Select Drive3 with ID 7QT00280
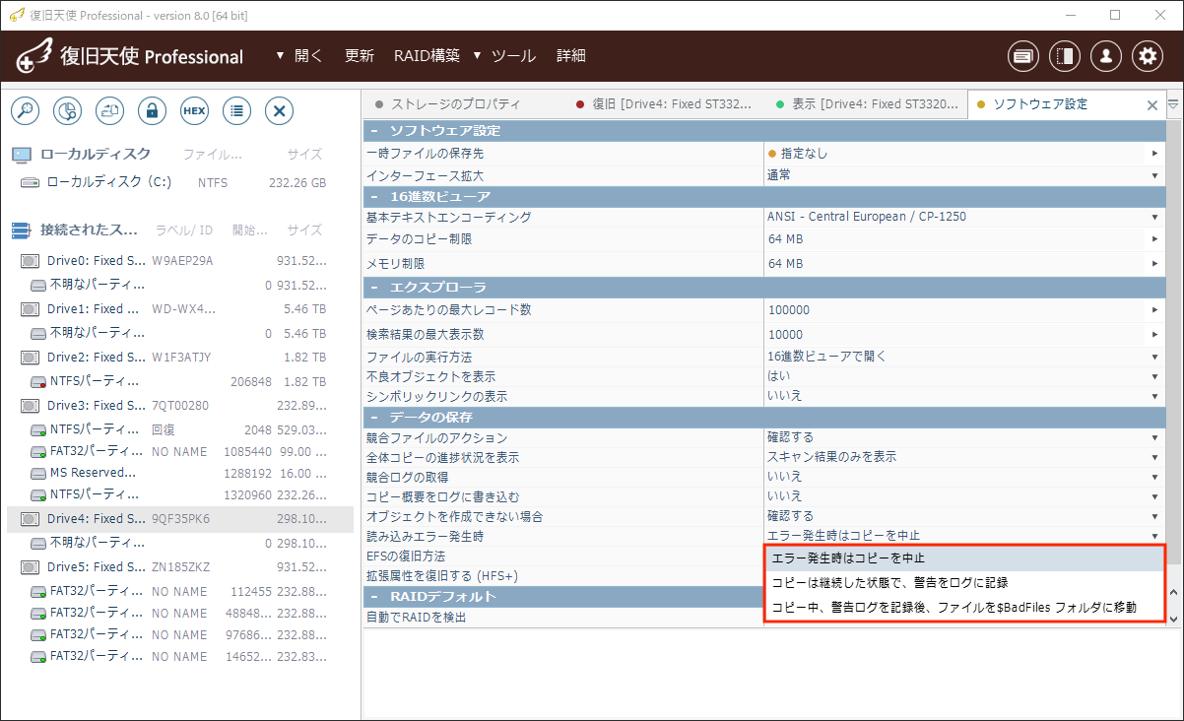 click(x=180, y=406)
